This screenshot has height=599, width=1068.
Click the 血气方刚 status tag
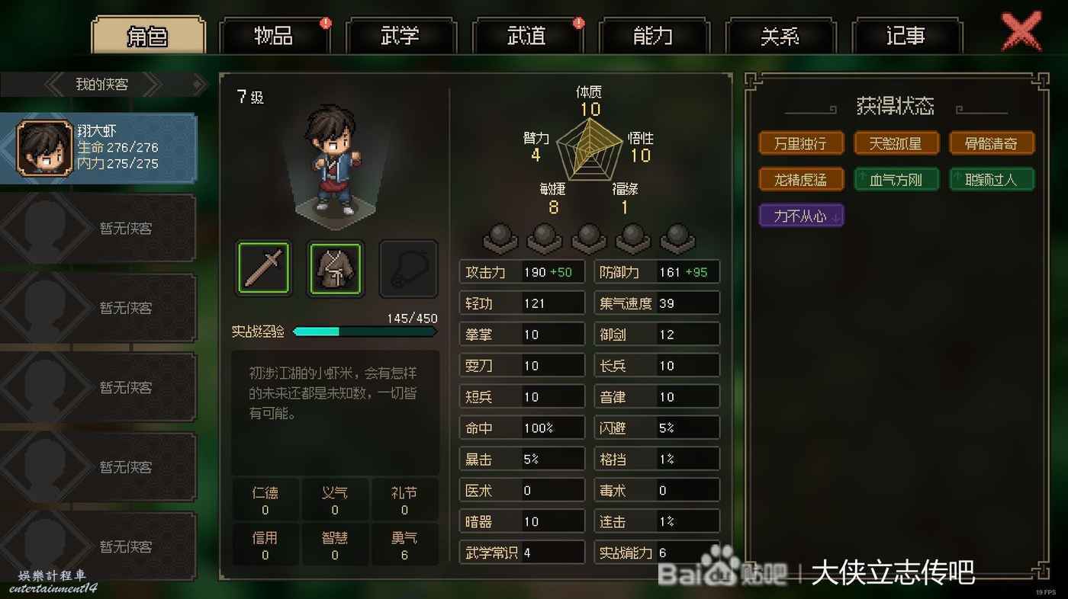point(896,179)
